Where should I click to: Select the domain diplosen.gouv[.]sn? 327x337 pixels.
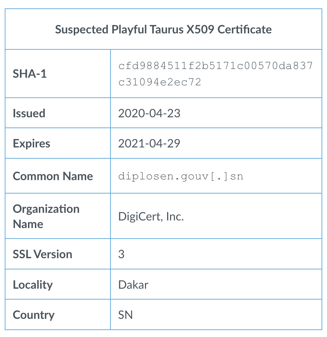tap(181, 176)
